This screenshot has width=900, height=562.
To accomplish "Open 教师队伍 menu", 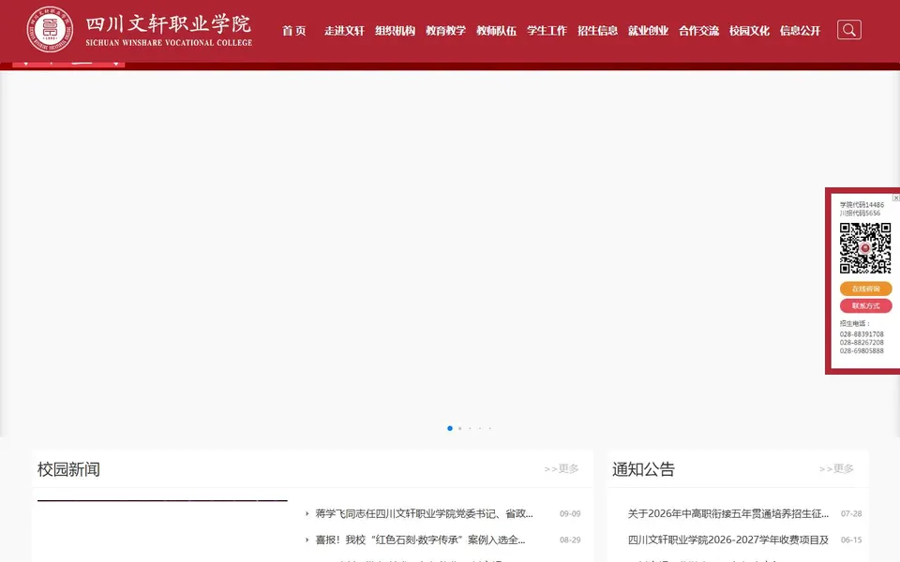I will [x=497, y=30].
